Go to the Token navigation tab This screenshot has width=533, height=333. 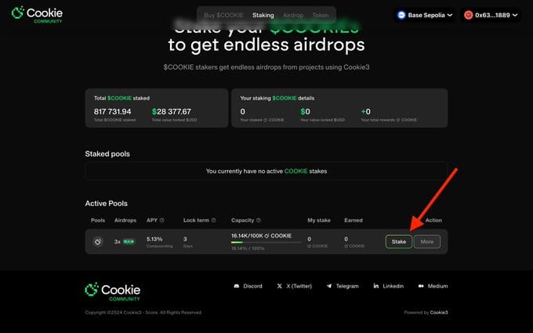pyautogui.click(x=321, y=16)
